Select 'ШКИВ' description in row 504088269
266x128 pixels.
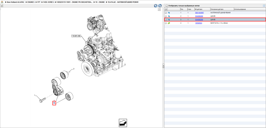click(x=213, y=19)
